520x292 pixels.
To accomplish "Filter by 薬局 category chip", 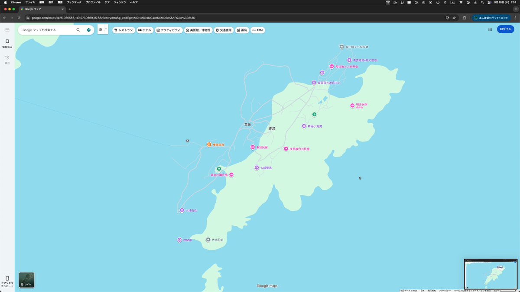I will (x=242, y=30).
